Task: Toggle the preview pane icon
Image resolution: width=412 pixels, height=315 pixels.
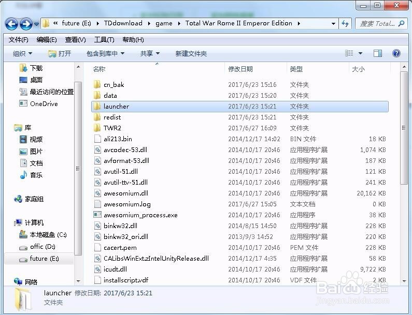Action: [x=378, y=53]
